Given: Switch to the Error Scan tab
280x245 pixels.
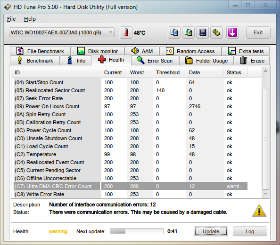Looking at the screenshot, I should coord(155,61).
